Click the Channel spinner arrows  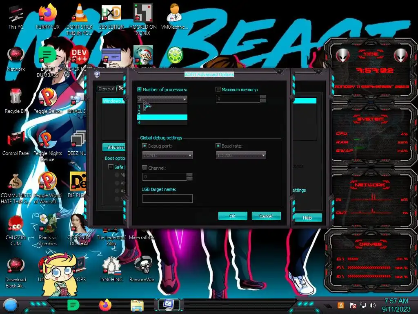point(189,177)
